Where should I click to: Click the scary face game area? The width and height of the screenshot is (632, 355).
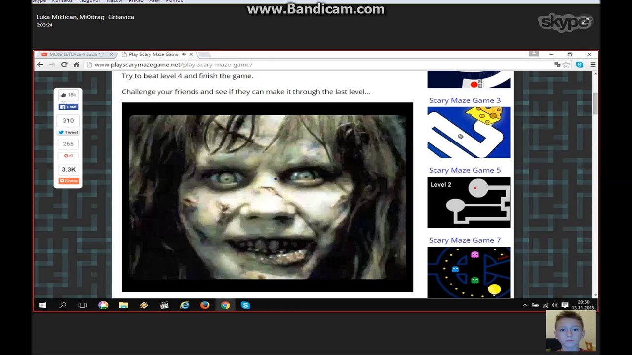[x=268, y=197]
